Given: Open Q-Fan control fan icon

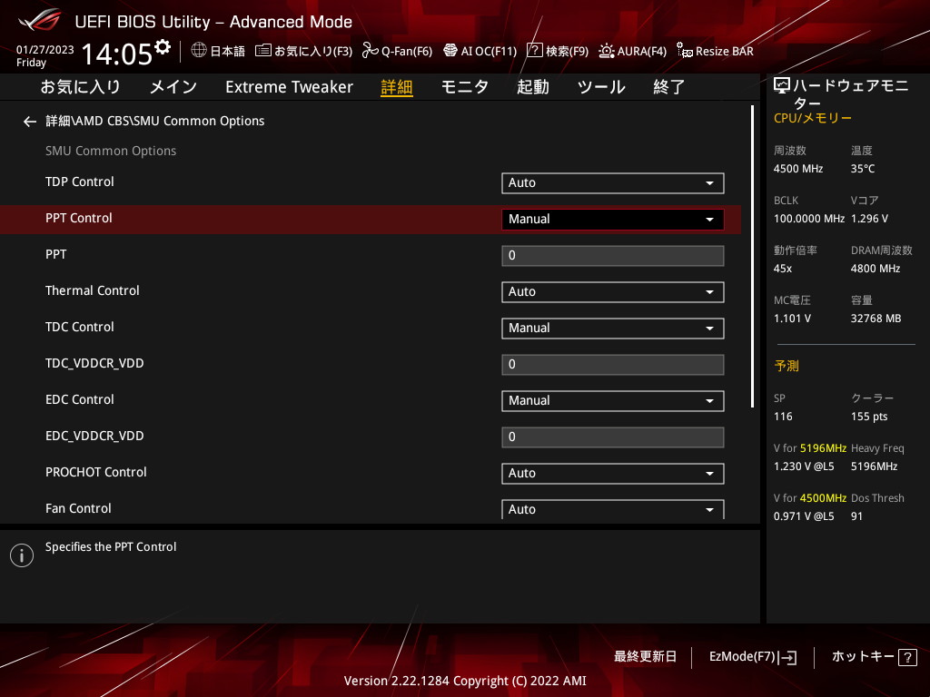Looking at the screenshot, I should pyautogui.click(x=371, y=51).
